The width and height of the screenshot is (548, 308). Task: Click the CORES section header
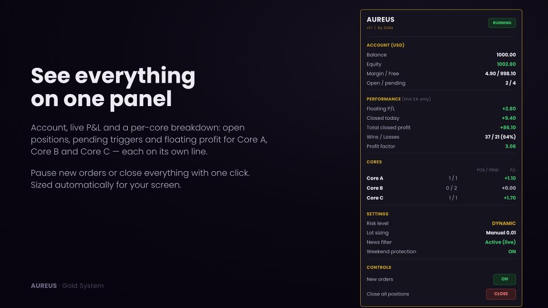374,161
